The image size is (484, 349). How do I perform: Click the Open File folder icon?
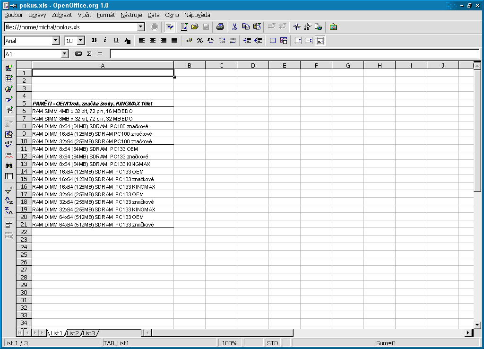click(x=195, y=27)
